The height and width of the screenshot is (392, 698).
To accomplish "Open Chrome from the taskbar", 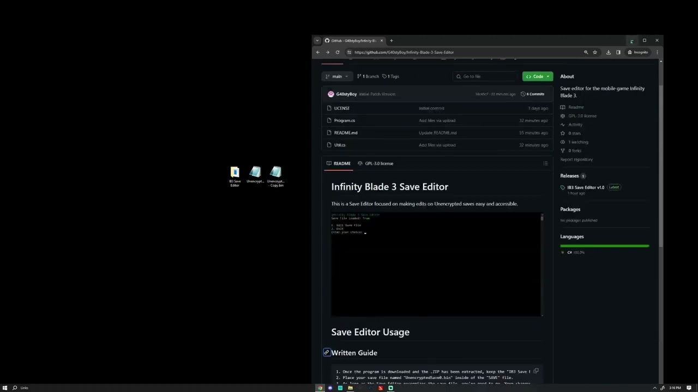I will click(320, 388).
